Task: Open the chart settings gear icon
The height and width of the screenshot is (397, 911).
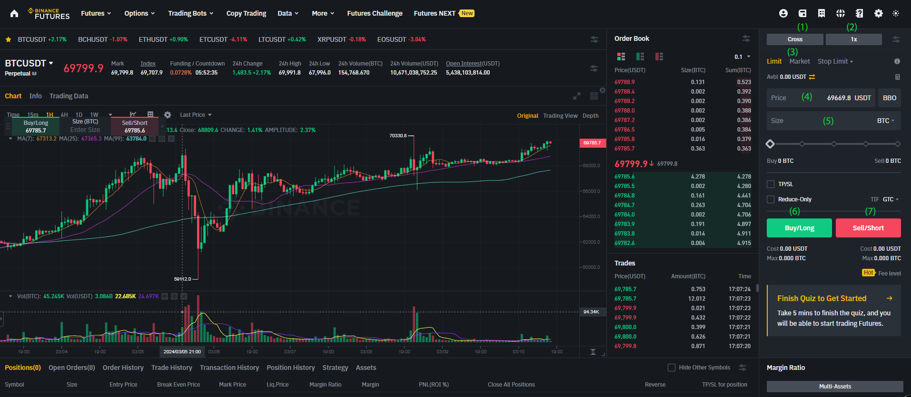Action: click(x=168, y=114)
